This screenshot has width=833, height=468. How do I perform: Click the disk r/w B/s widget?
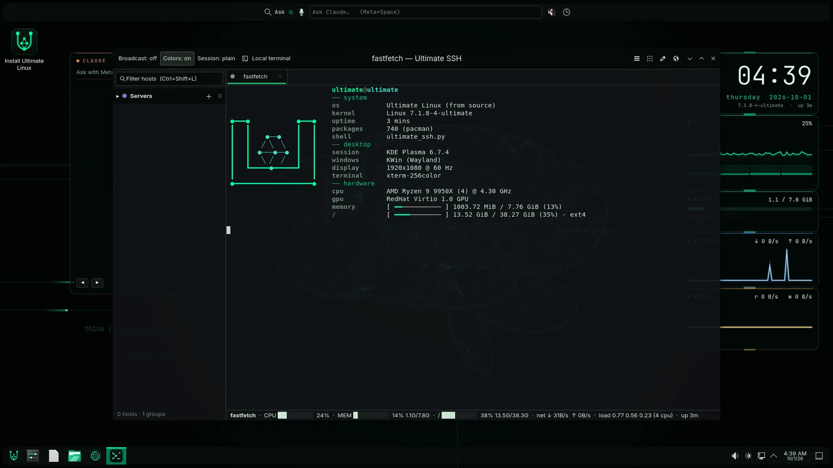click(x=769, y=319)
